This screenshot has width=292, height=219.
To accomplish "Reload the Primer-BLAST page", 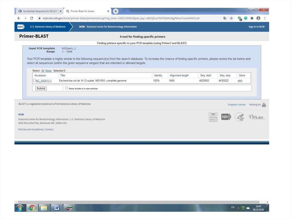I will 32,18.
